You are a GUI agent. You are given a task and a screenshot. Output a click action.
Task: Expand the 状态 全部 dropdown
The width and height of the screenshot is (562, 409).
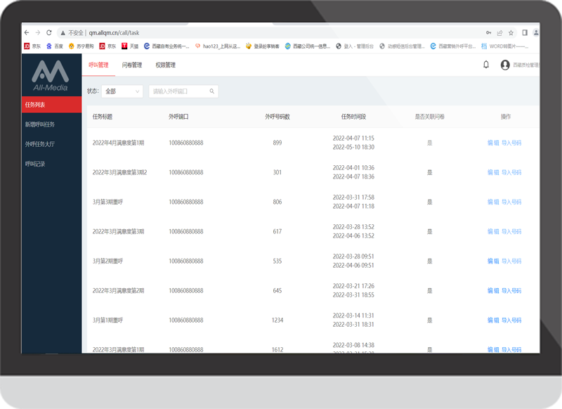122,91
